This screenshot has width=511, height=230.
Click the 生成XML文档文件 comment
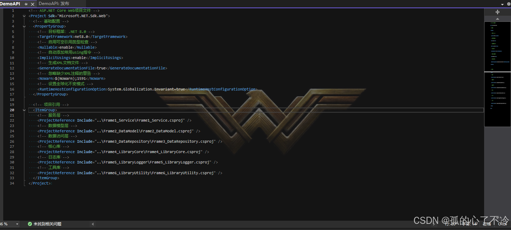pos(62,63)
